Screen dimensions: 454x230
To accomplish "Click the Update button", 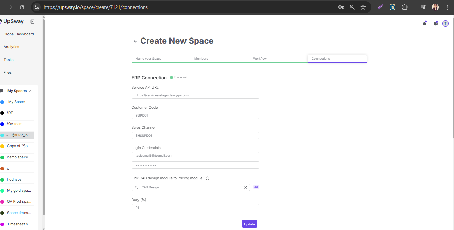I will [x=249, y=224].
